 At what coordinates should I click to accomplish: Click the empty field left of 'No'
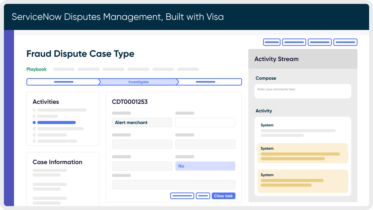click(x=142, y=166)
